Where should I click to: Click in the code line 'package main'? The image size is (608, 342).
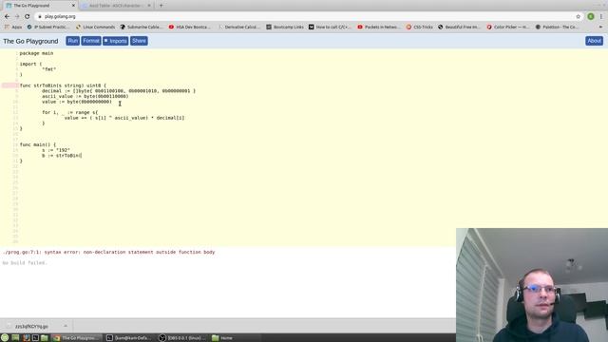pos(36,53)
